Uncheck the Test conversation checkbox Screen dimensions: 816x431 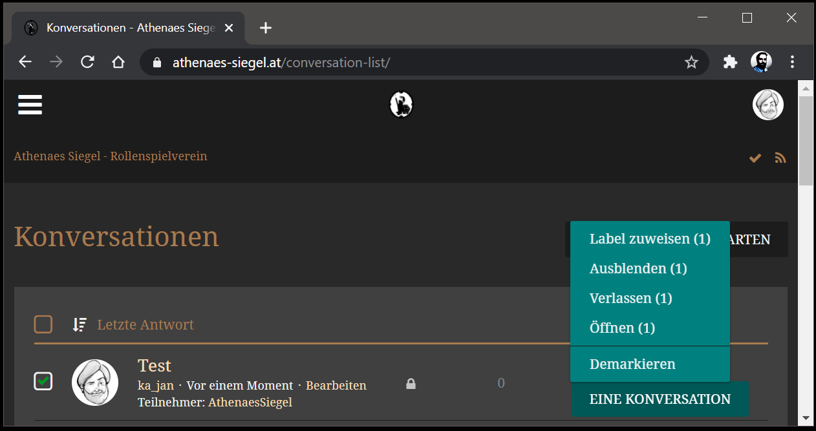pos(43,382)
